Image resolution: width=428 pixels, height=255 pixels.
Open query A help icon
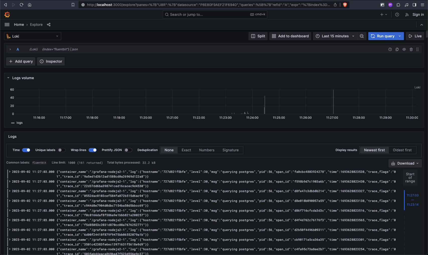390,49
